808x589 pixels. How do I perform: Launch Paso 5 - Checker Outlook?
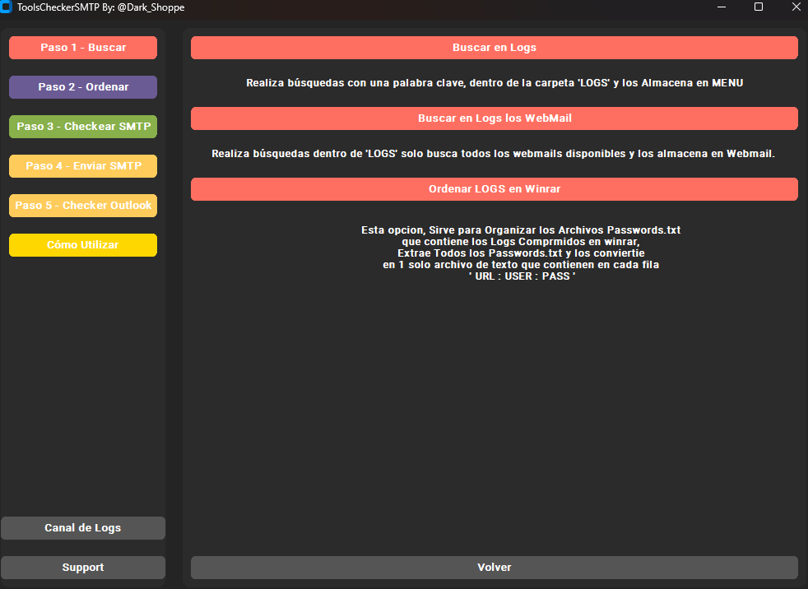tap(82, 206)
